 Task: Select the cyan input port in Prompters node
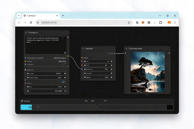(26, 64)
